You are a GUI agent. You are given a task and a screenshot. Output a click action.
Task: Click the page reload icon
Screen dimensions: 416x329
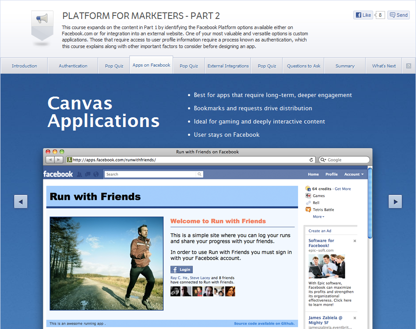[311, 160]
